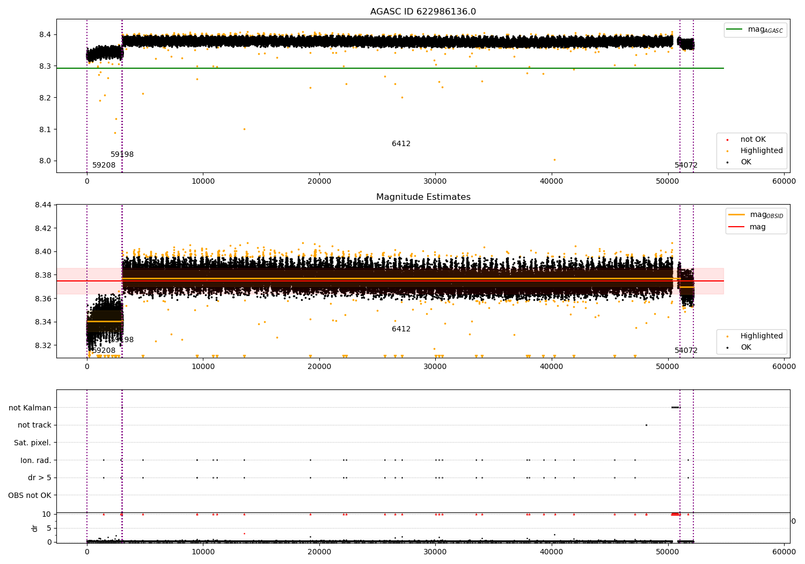805x564 pixels.
Task: Click the 6412 annotation in Magnitude Estimates plot
Action: (x=401, y=329)
